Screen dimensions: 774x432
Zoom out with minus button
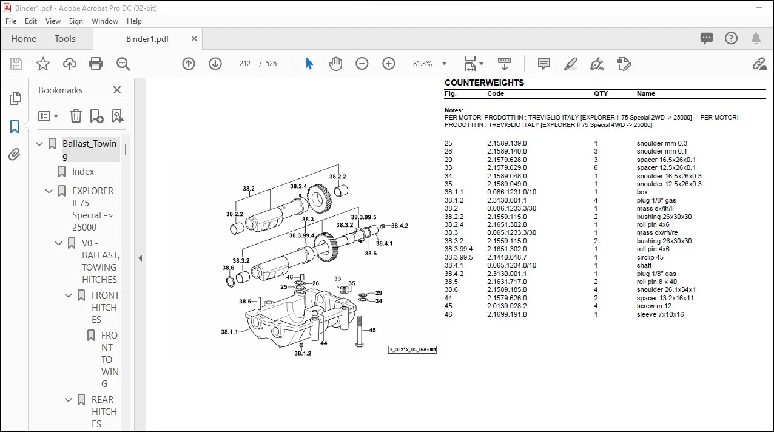[362, 64]
